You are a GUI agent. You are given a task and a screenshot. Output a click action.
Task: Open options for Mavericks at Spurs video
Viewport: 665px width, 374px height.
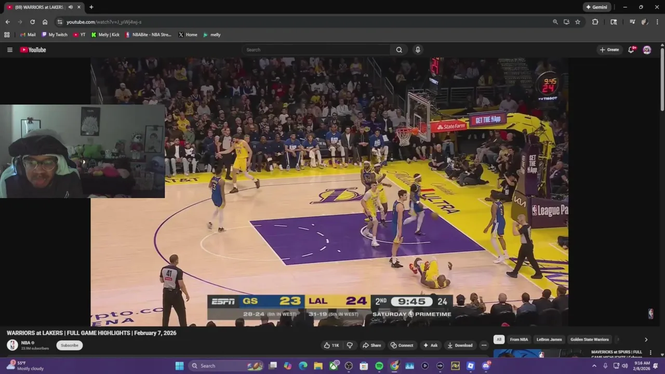click(x=650, y=353)
